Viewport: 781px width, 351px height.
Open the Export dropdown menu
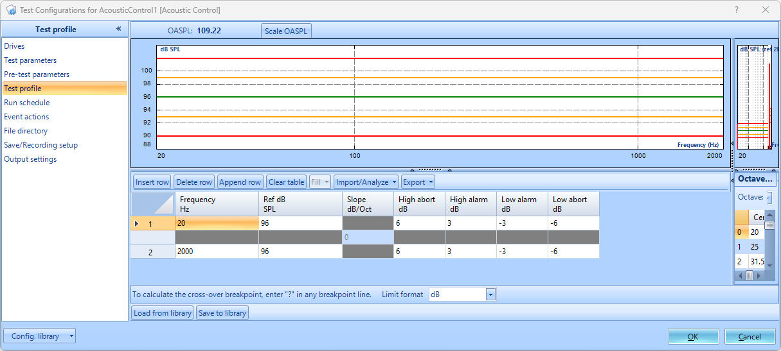418,182
